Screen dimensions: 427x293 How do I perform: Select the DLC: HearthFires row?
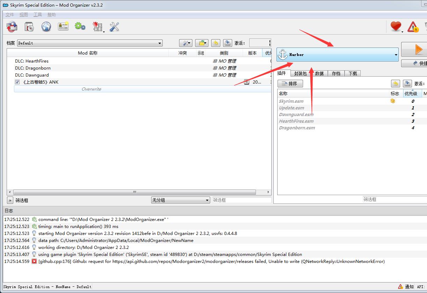pos(139,61)
